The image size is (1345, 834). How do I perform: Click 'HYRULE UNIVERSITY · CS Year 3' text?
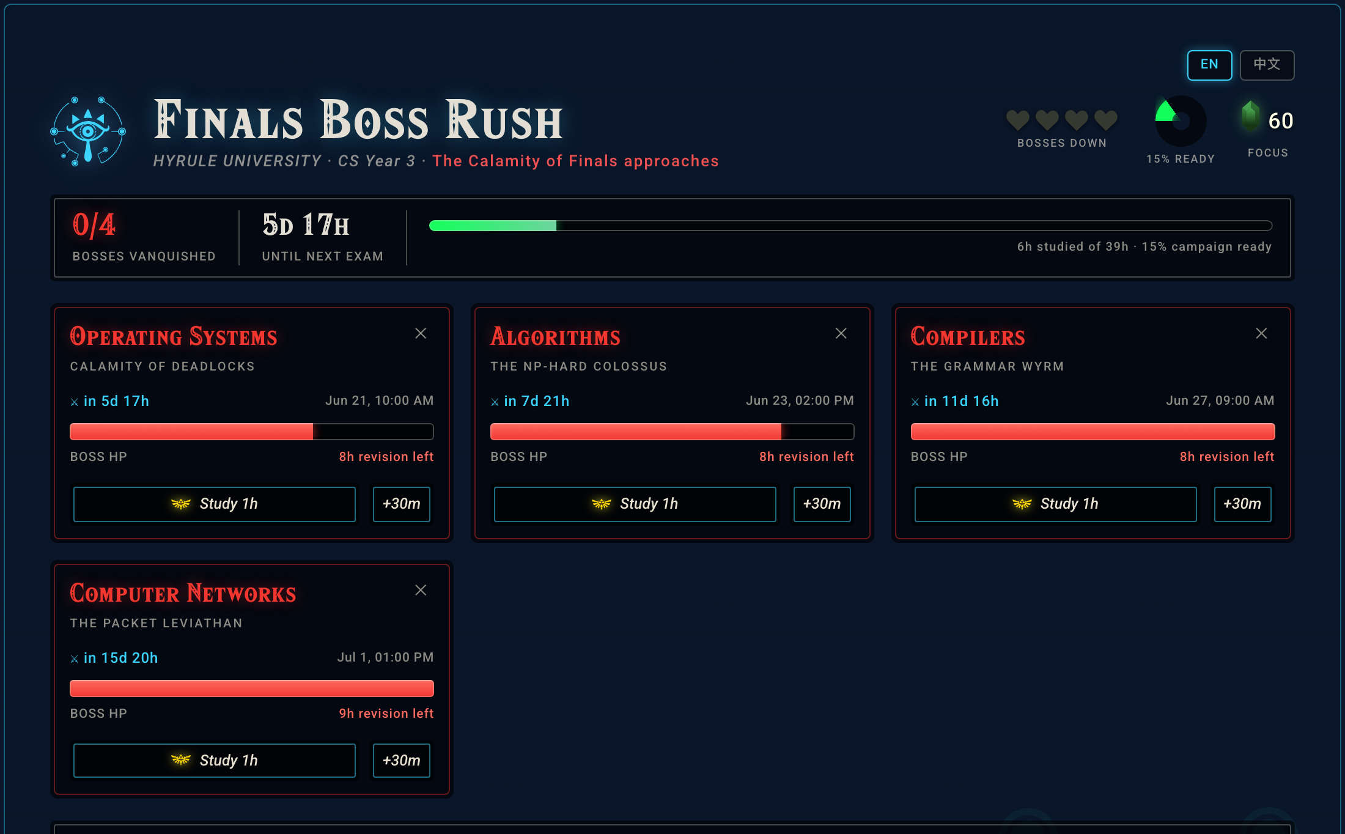pyautogui.click(x=284, y=161)
